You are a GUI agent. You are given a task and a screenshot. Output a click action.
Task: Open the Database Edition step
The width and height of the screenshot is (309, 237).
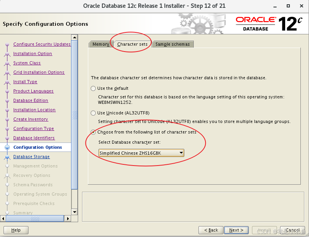point(30,100)
